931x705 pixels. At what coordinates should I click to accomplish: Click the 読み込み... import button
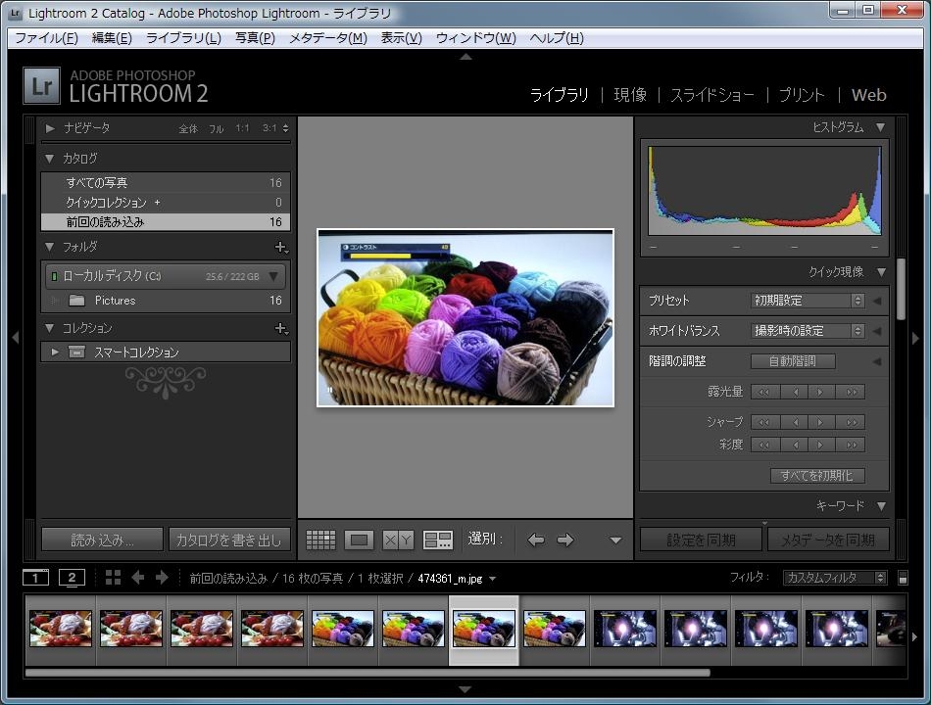102,540
